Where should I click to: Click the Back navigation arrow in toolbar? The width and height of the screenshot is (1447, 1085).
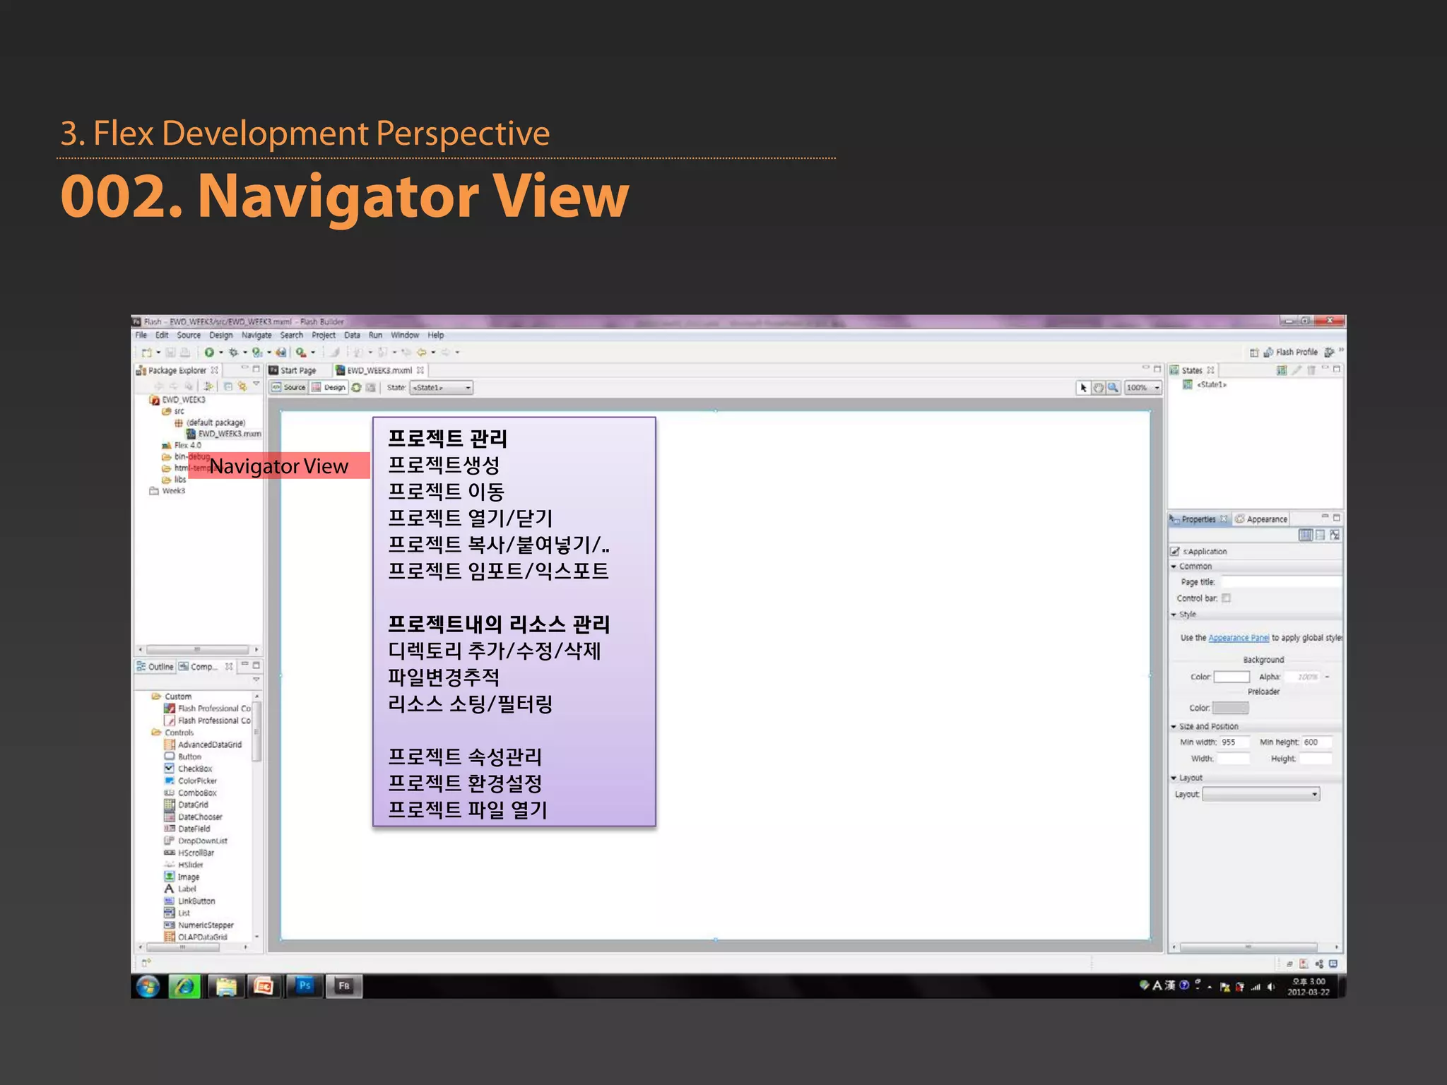coord(422,352)
